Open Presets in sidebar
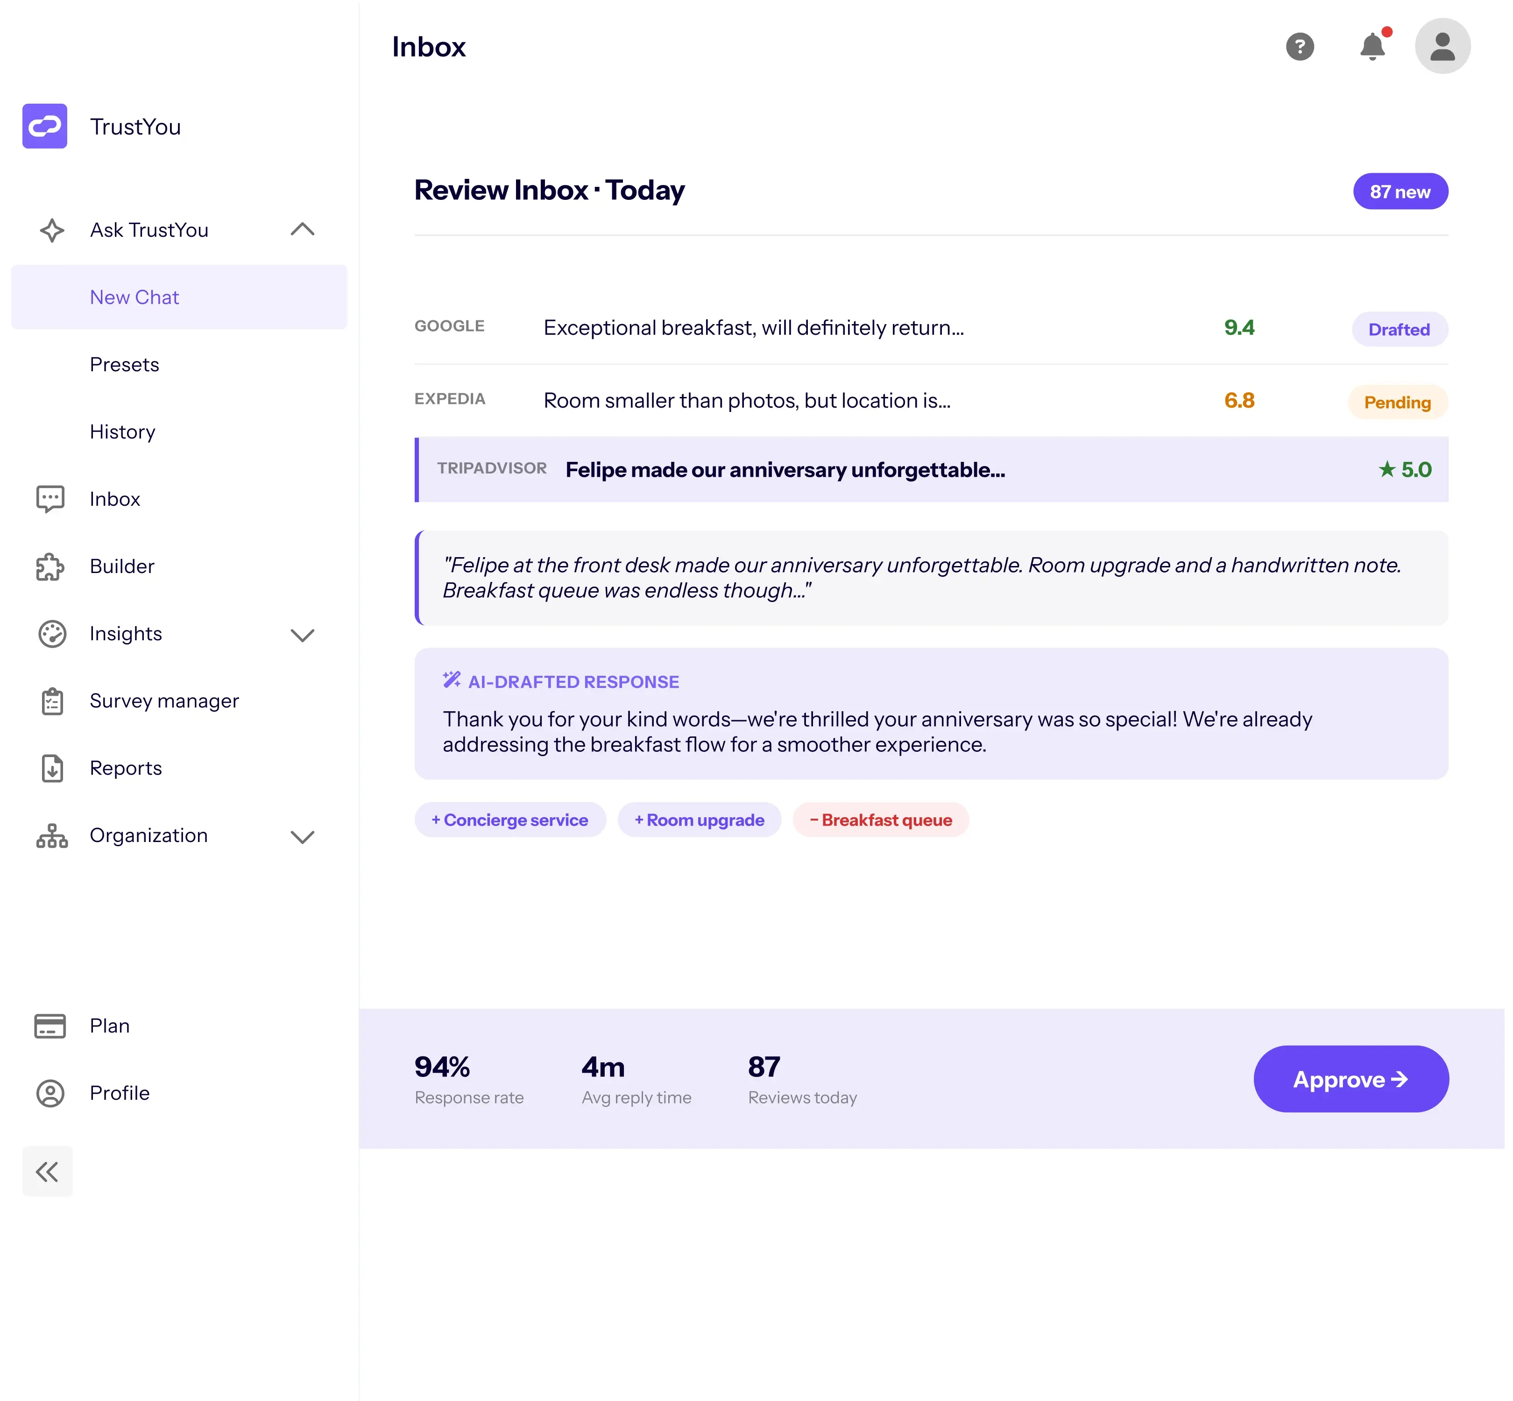The height and width of the screenshot is (1401, 1513). tap(124, 365)
